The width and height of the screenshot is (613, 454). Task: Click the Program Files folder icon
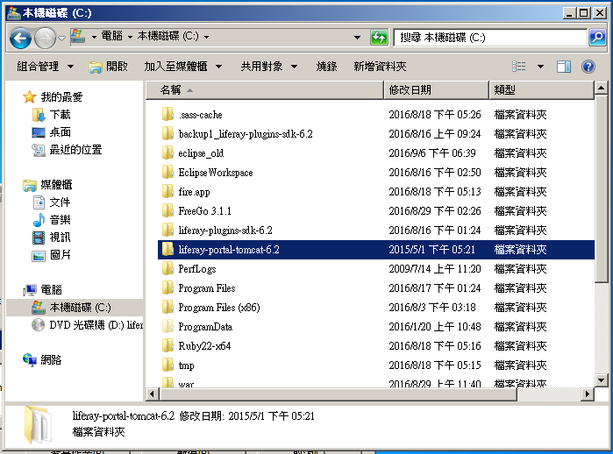point(168,288)
